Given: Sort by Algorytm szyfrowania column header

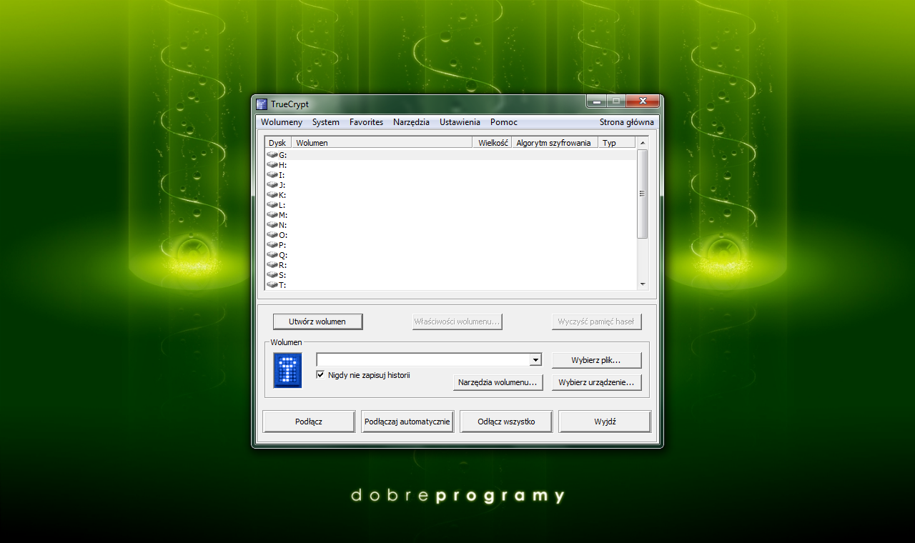Looking at the screenshot, I should tap(554, 143).
